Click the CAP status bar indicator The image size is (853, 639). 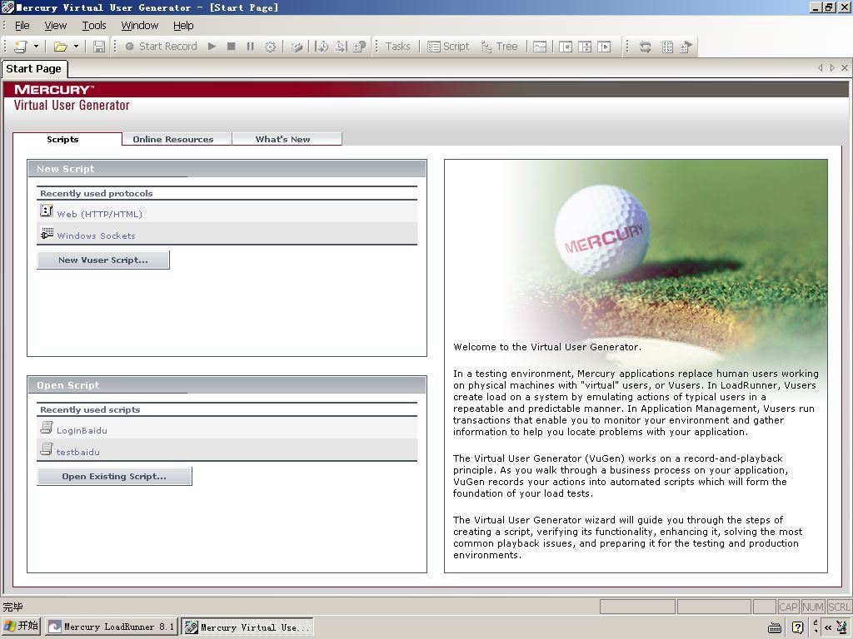point(788,607)
